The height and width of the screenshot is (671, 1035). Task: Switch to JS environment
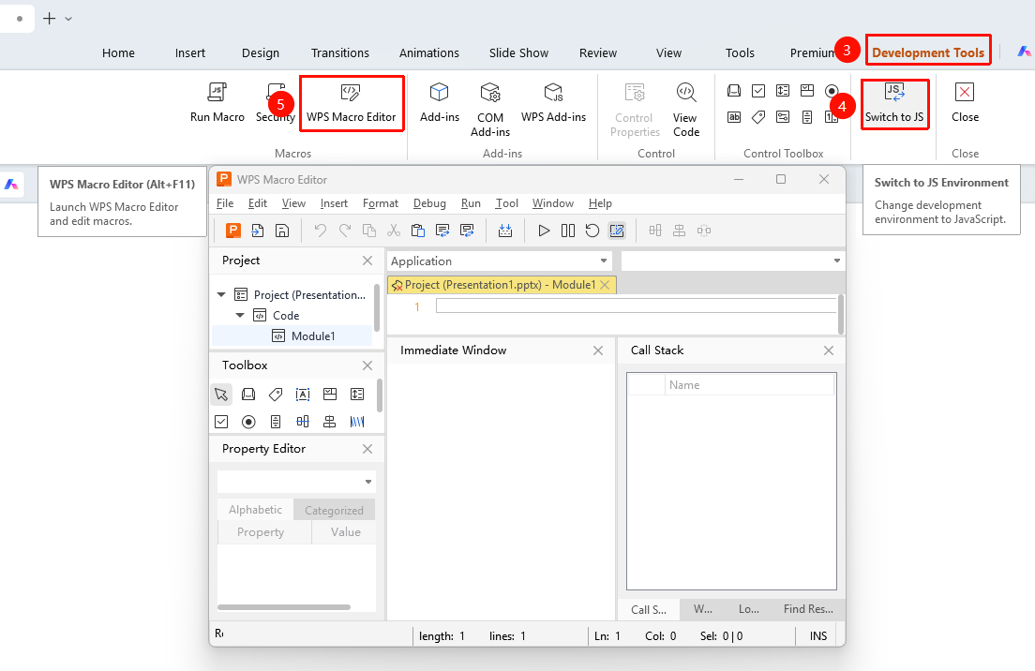(x=894, y=104)
